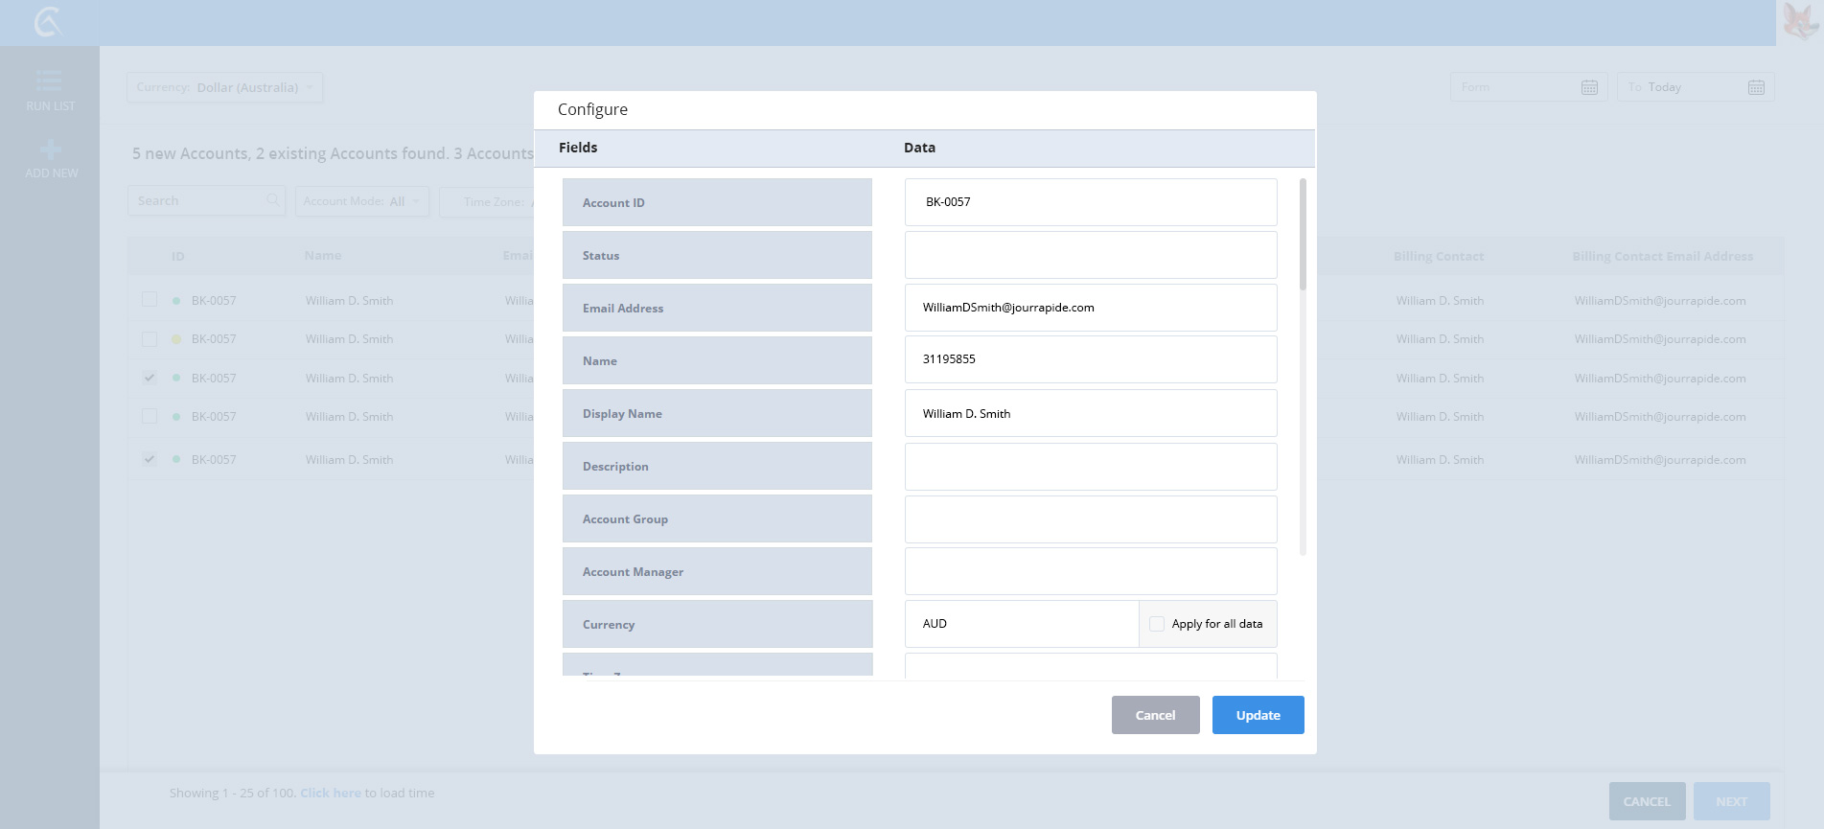This screenshot has width=1824, height=829.
Task: Click the yellow status dot in second row
Action: (x=176, y=339)
